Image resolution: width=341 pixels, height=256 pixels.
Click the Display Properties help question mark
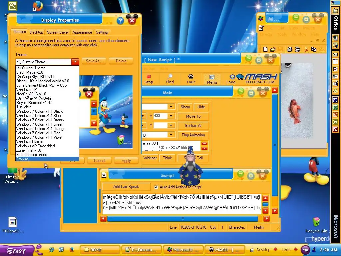click(x=120, y=21)
